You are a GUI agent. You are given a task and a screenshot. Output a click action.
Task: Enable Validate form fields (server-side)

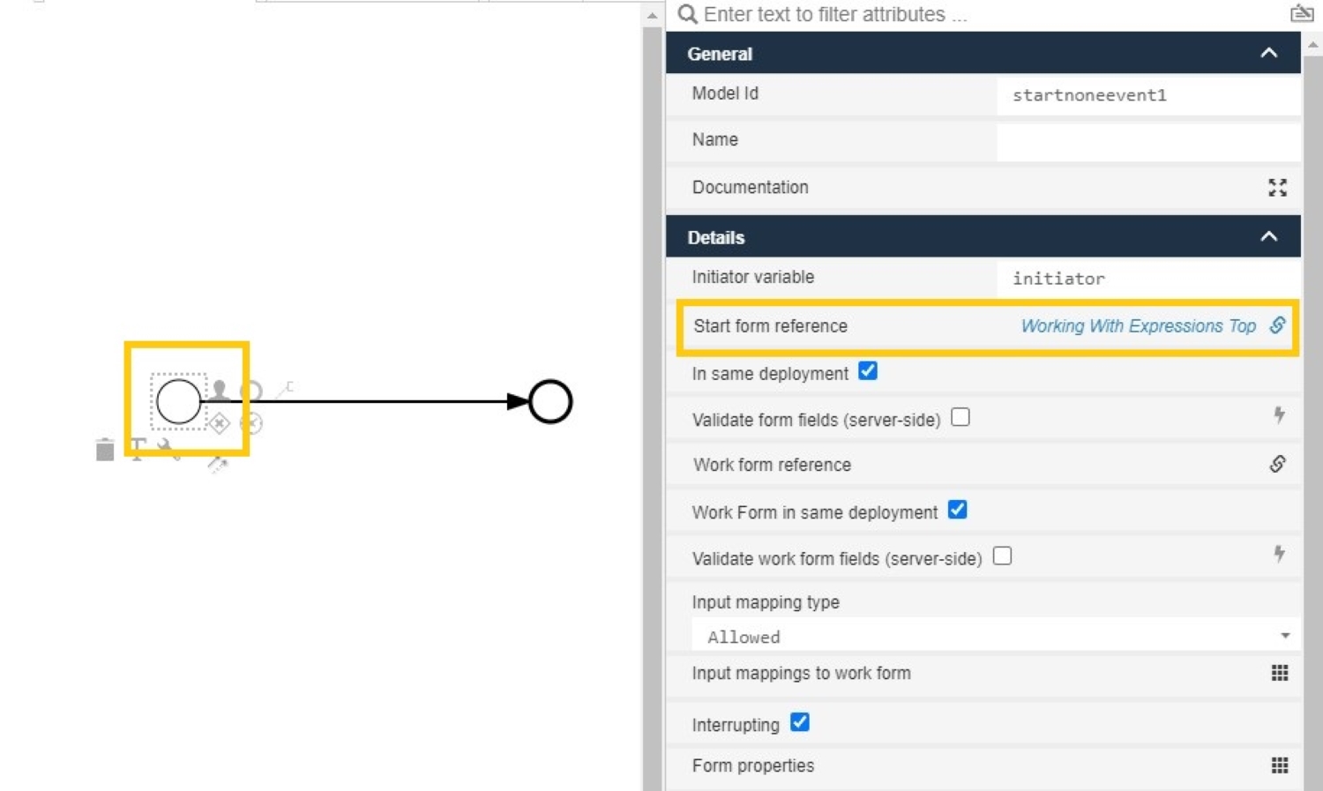tap(960, 417)
